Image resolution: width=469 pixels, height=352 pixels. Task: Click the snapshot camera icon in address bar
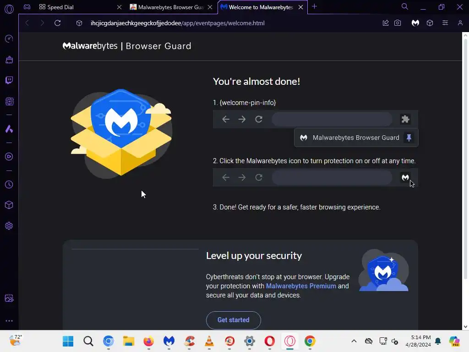[x=398, y=23]
